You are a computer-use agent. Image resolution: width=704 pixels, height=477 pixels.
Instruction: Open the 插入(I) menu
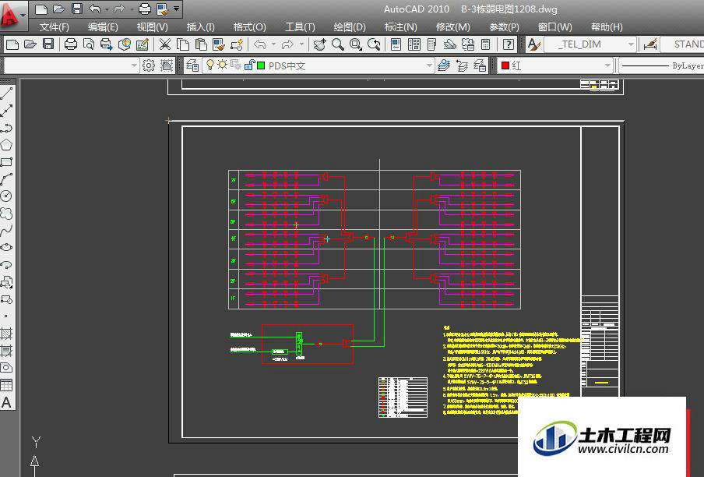(201, 27)
